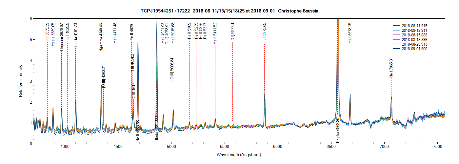This screenshot has height=164, width=459.
Task: Click the Relative intensity axis label
Action: [20, 81]
